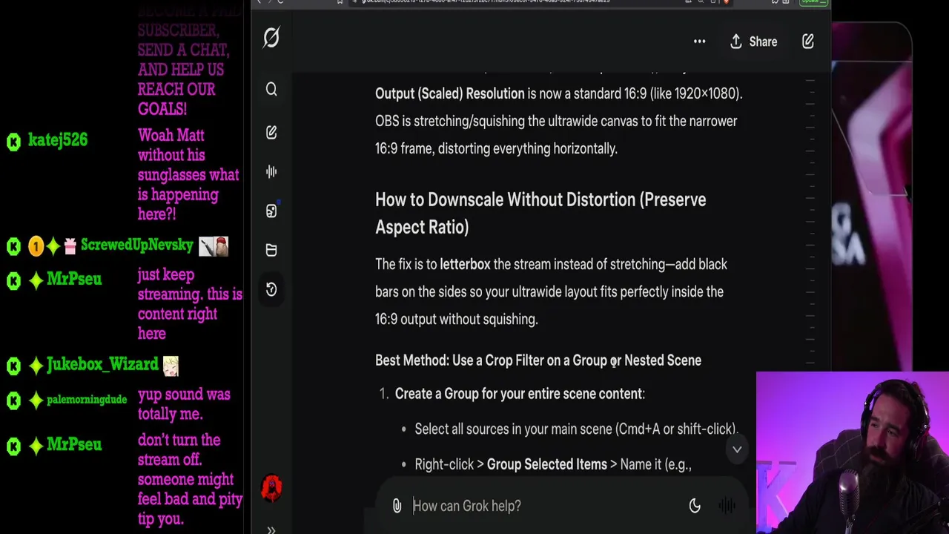949x534 pixels.
Task: Click the streamer webcam thumbnail
Action: (853, 452)
